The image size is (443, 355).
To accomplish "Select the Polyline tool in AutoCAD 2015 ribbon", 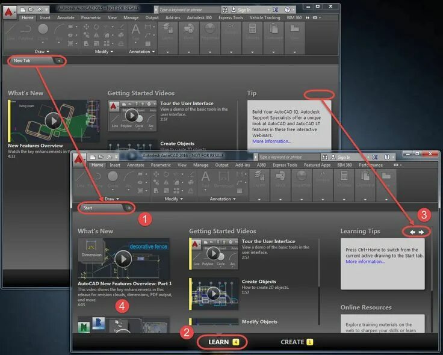I will pos(26,32).
